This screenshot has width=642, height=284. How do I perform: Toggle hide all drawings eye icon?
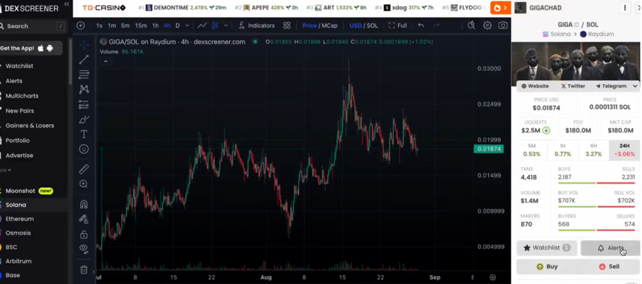pos(84,248)
